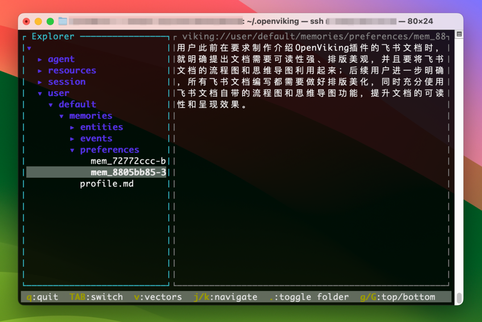This screenshot has width=482, height=322.
Task: Minimize the terminal with yellow button
Action: pyautogui.click(x=38, y=21)
